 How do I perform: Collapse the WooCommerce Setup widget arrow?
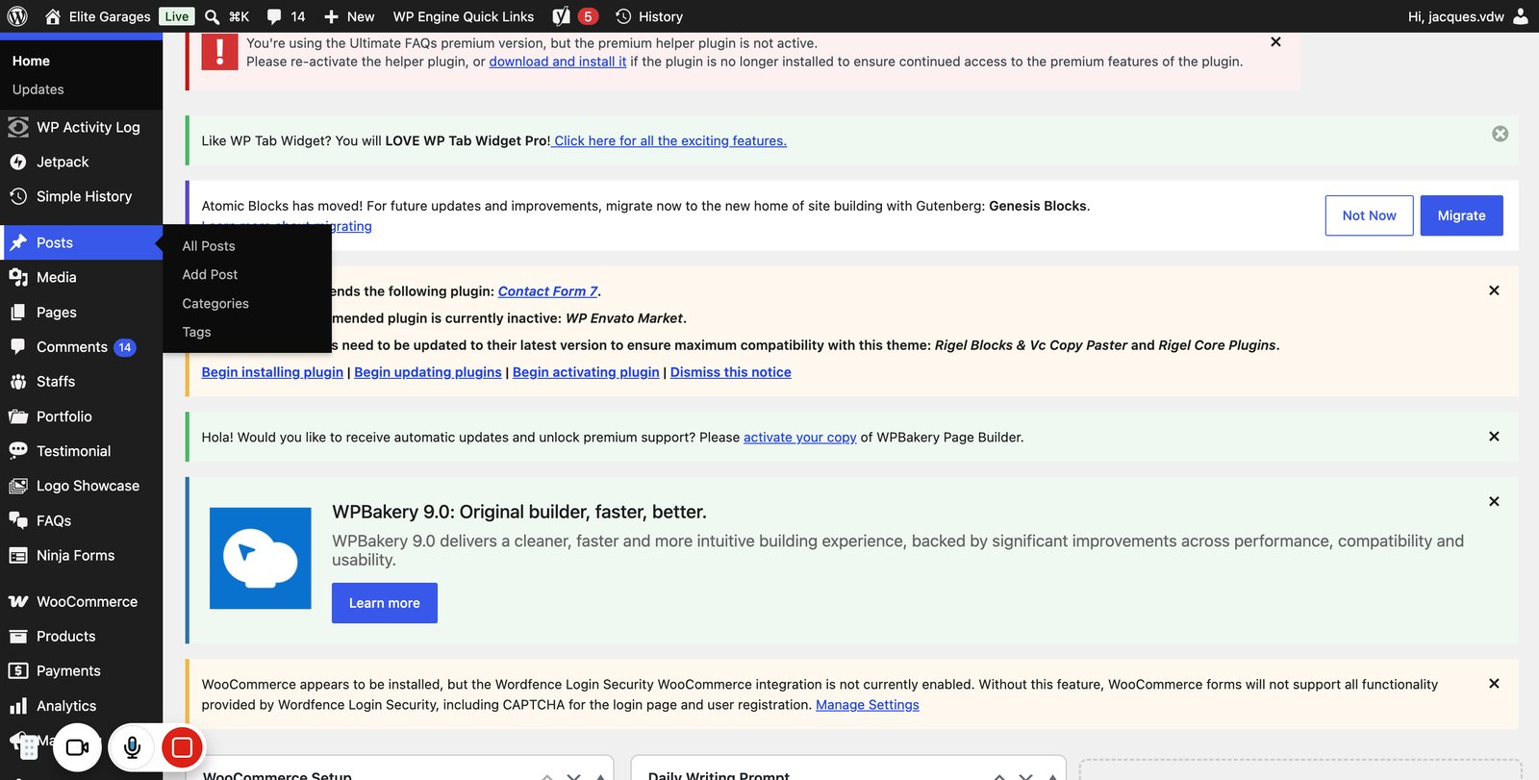[x=599, y=776]
